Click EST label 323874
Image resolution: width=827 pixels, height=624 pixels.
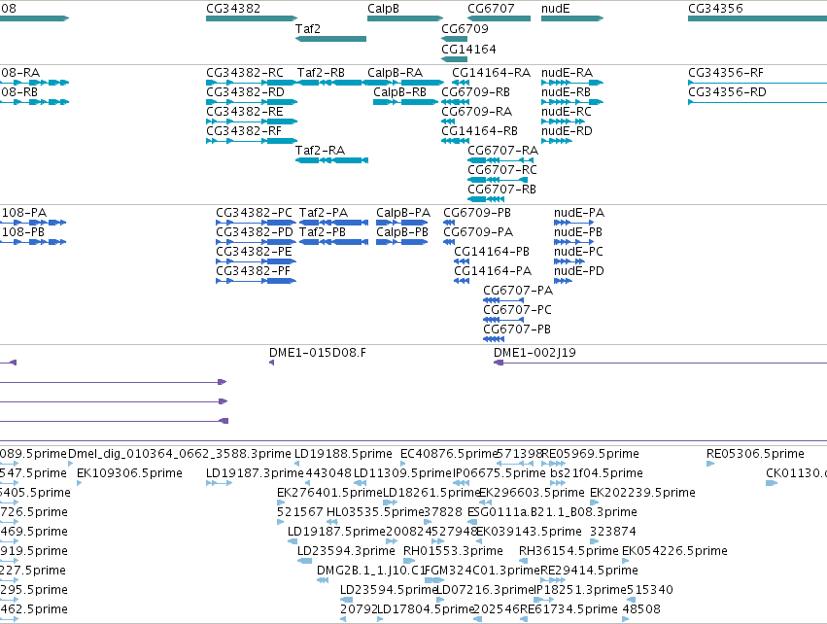click(613, 533)
